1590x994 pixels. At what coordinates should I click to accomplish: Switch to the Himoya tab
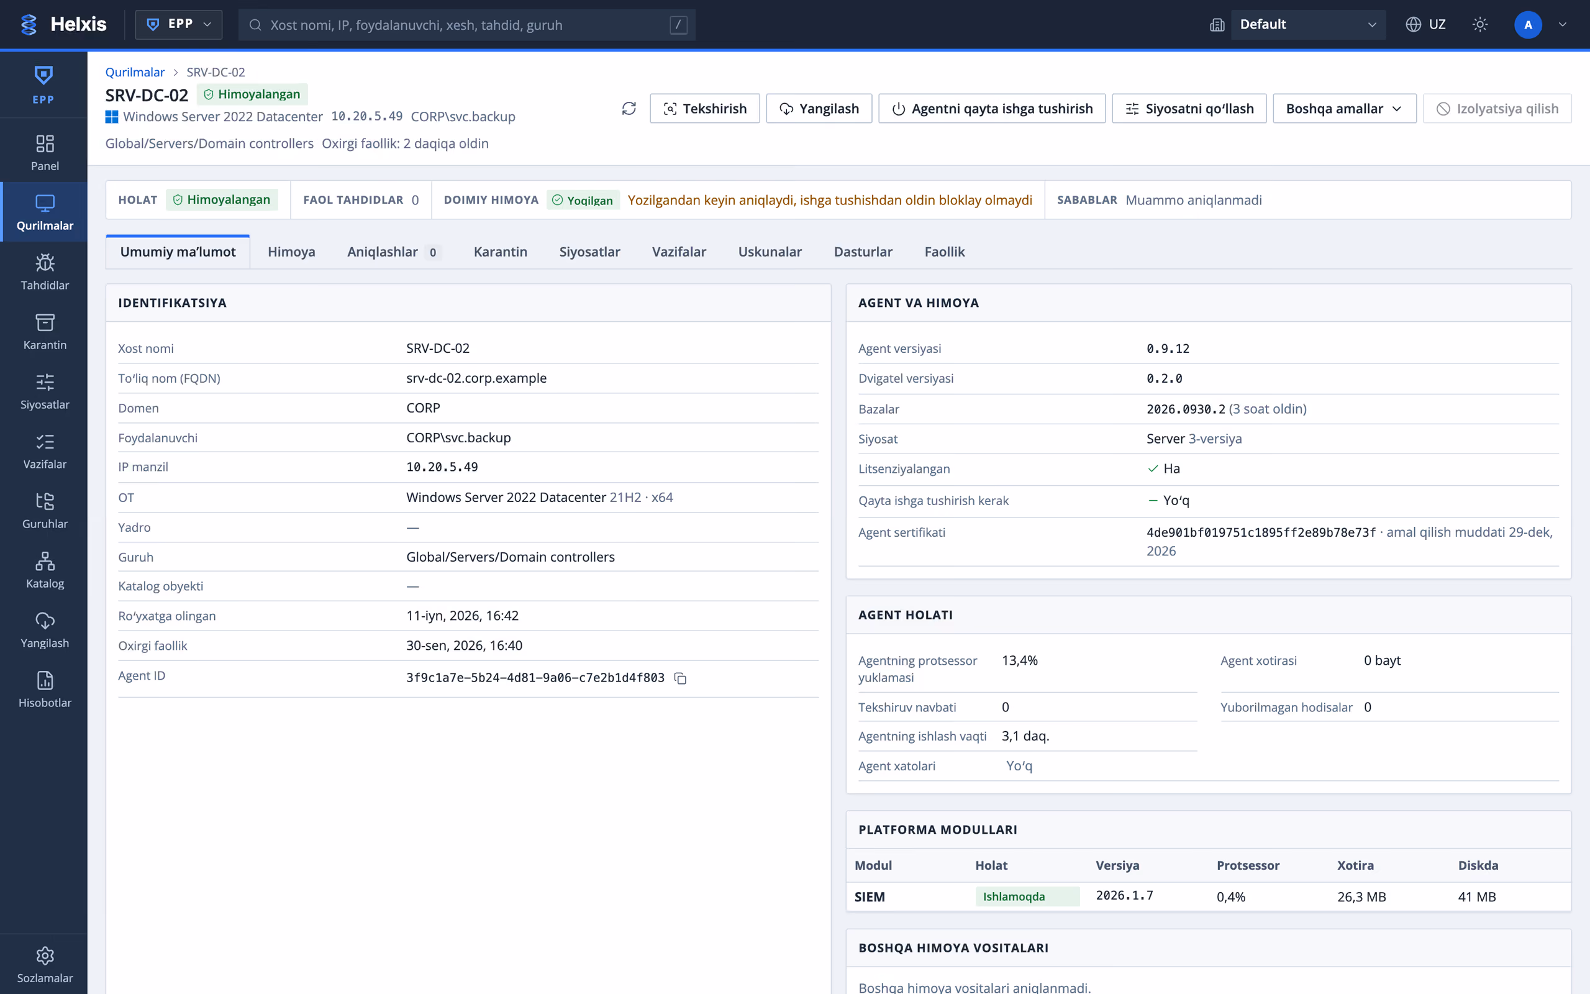[x=291, y=252]
